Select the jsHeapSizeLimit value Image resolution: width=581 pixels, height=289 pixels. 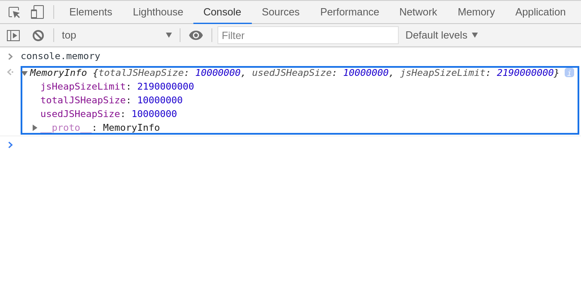coord(165,86)
